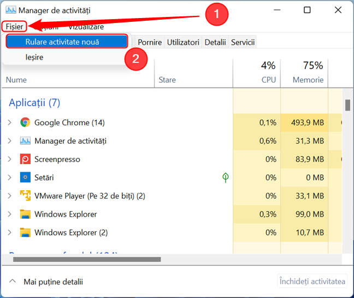Expand the Screenpresso process row
The image size is (354, 298).
[9, 159]
